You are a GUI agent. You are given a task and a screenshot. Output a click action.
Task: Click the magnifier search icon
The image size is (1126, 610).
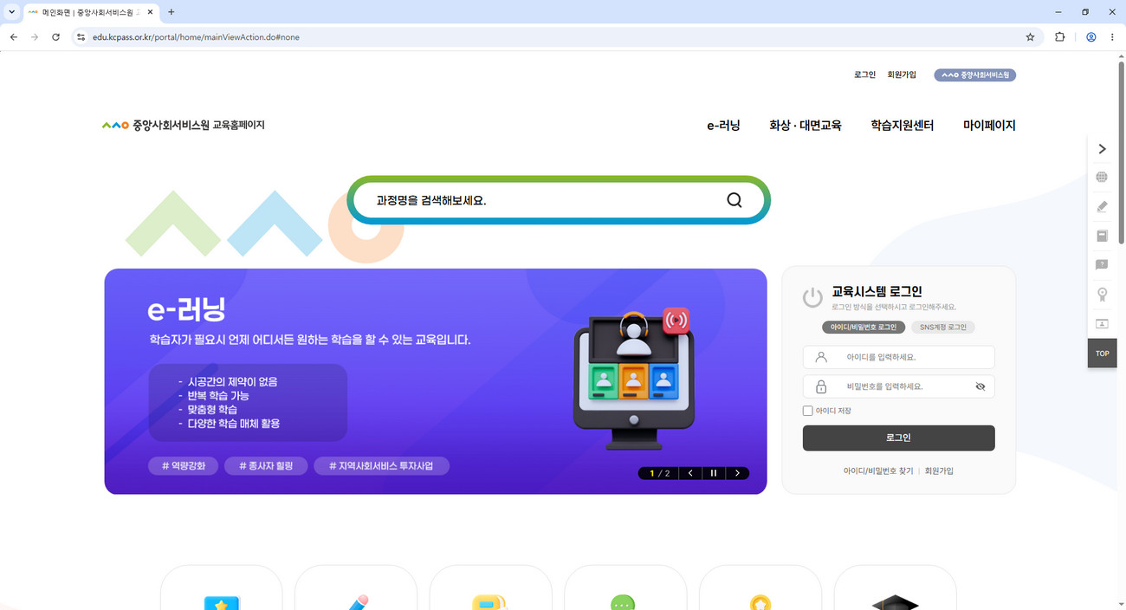[x=734, y=200]
